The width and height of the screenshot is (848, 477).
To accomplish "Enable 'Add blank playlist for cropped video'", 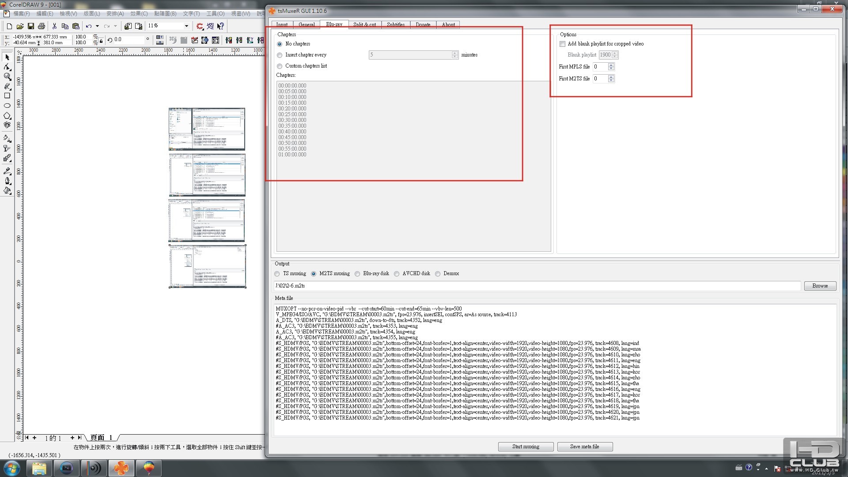I will [x=562, y=44].
